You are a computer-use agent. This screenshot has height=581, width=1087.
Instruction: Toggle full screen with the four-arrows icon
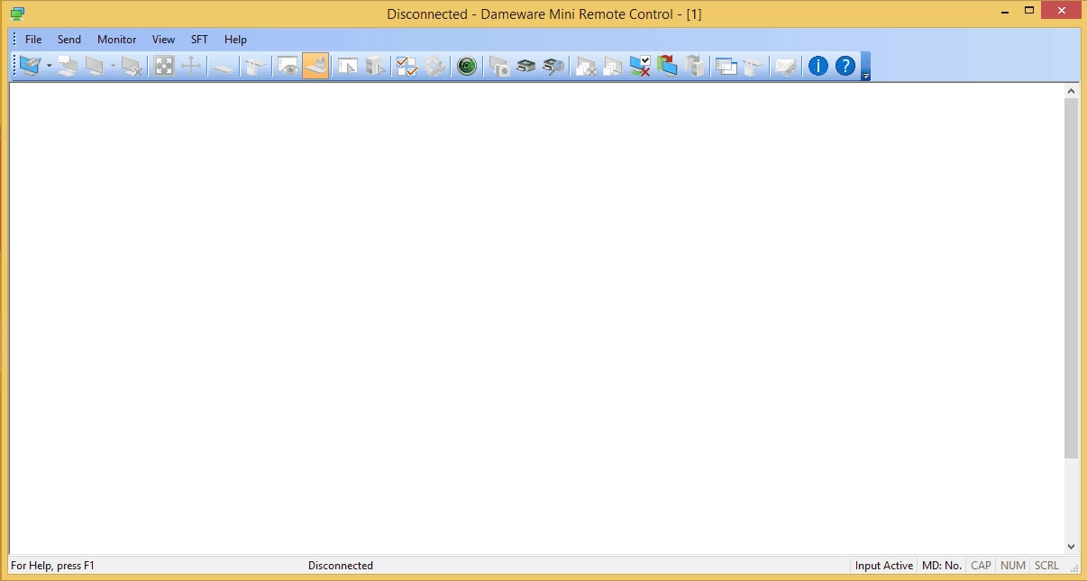[163, 66]
